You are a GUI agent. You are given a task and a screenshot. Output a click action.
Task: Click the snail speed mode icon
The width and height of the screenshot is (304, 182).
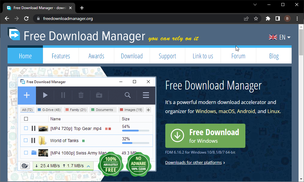(x=25, y=166)
